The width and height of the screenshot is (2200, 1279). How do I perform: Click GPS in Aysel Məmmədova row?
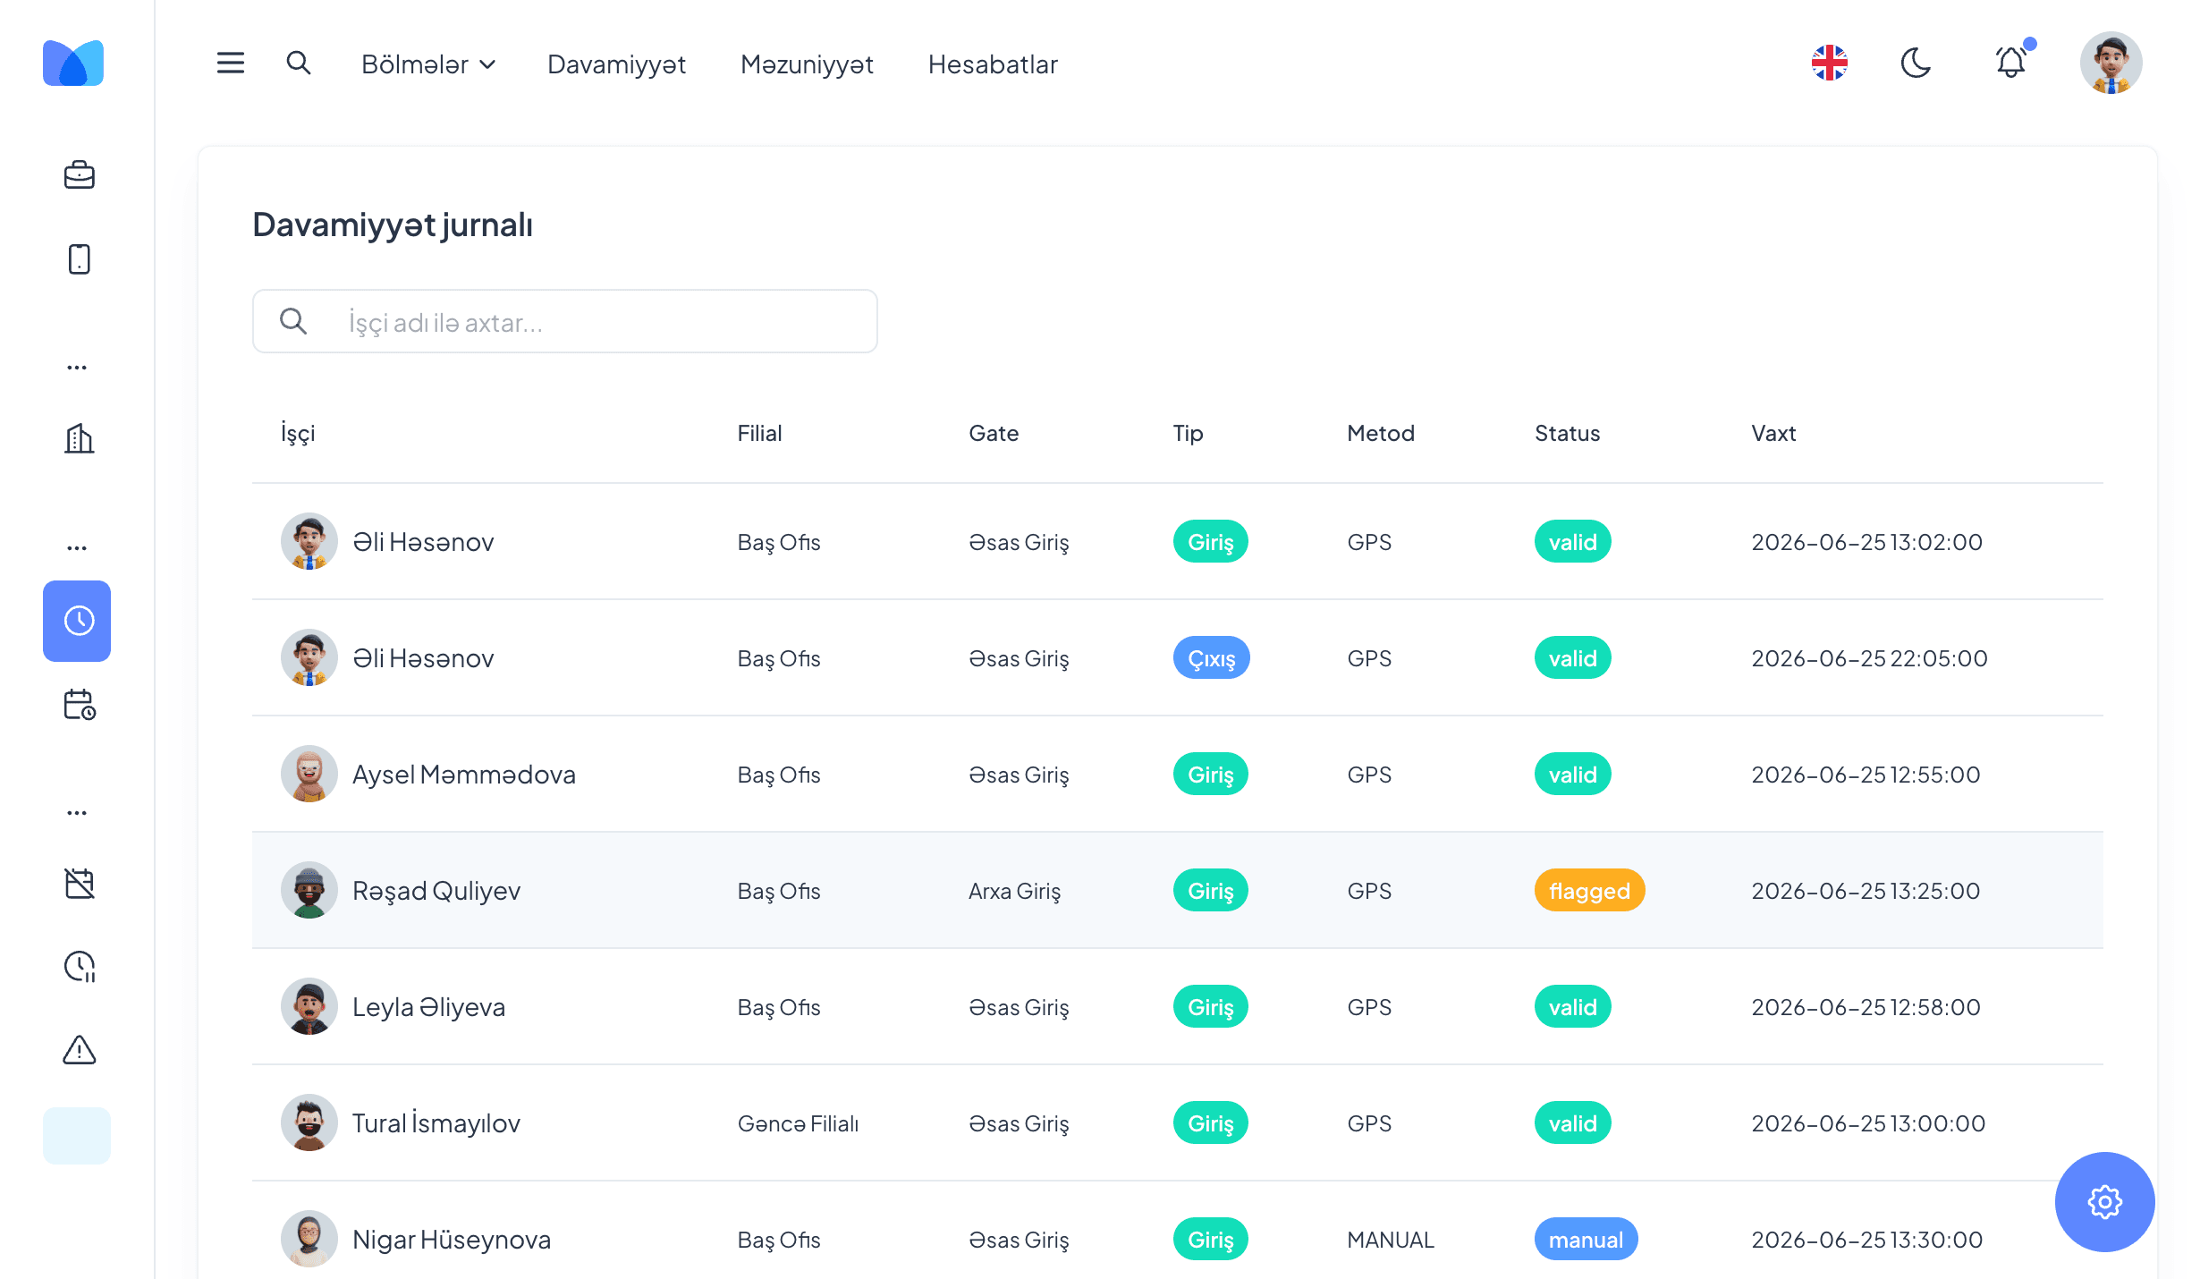[1369, 775]
